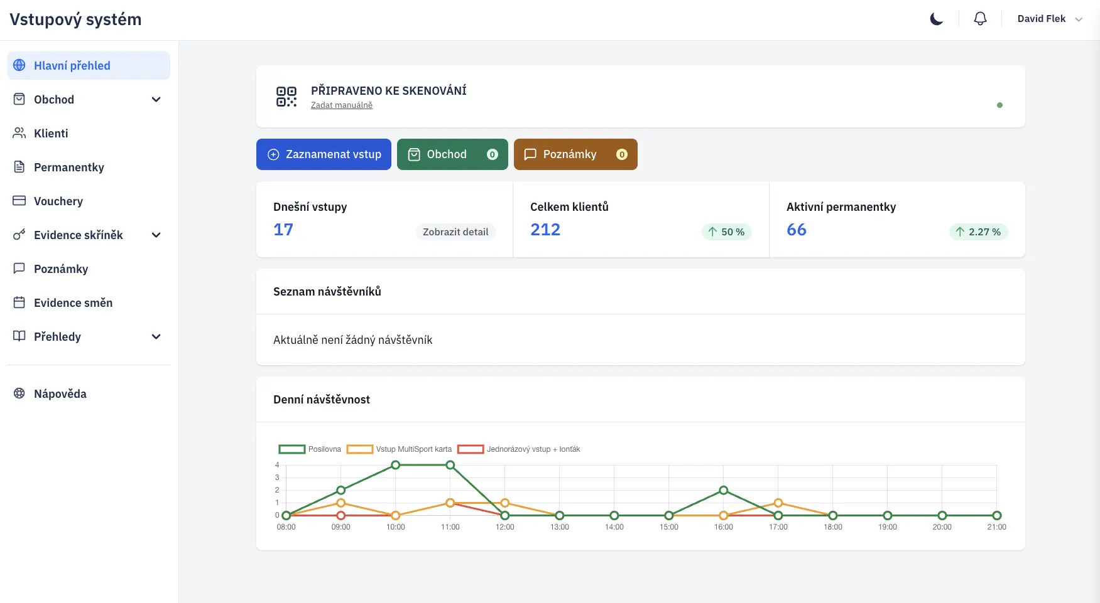Select the Permanentky sidebar icon

pyautogui.click(x=18, y=167)
